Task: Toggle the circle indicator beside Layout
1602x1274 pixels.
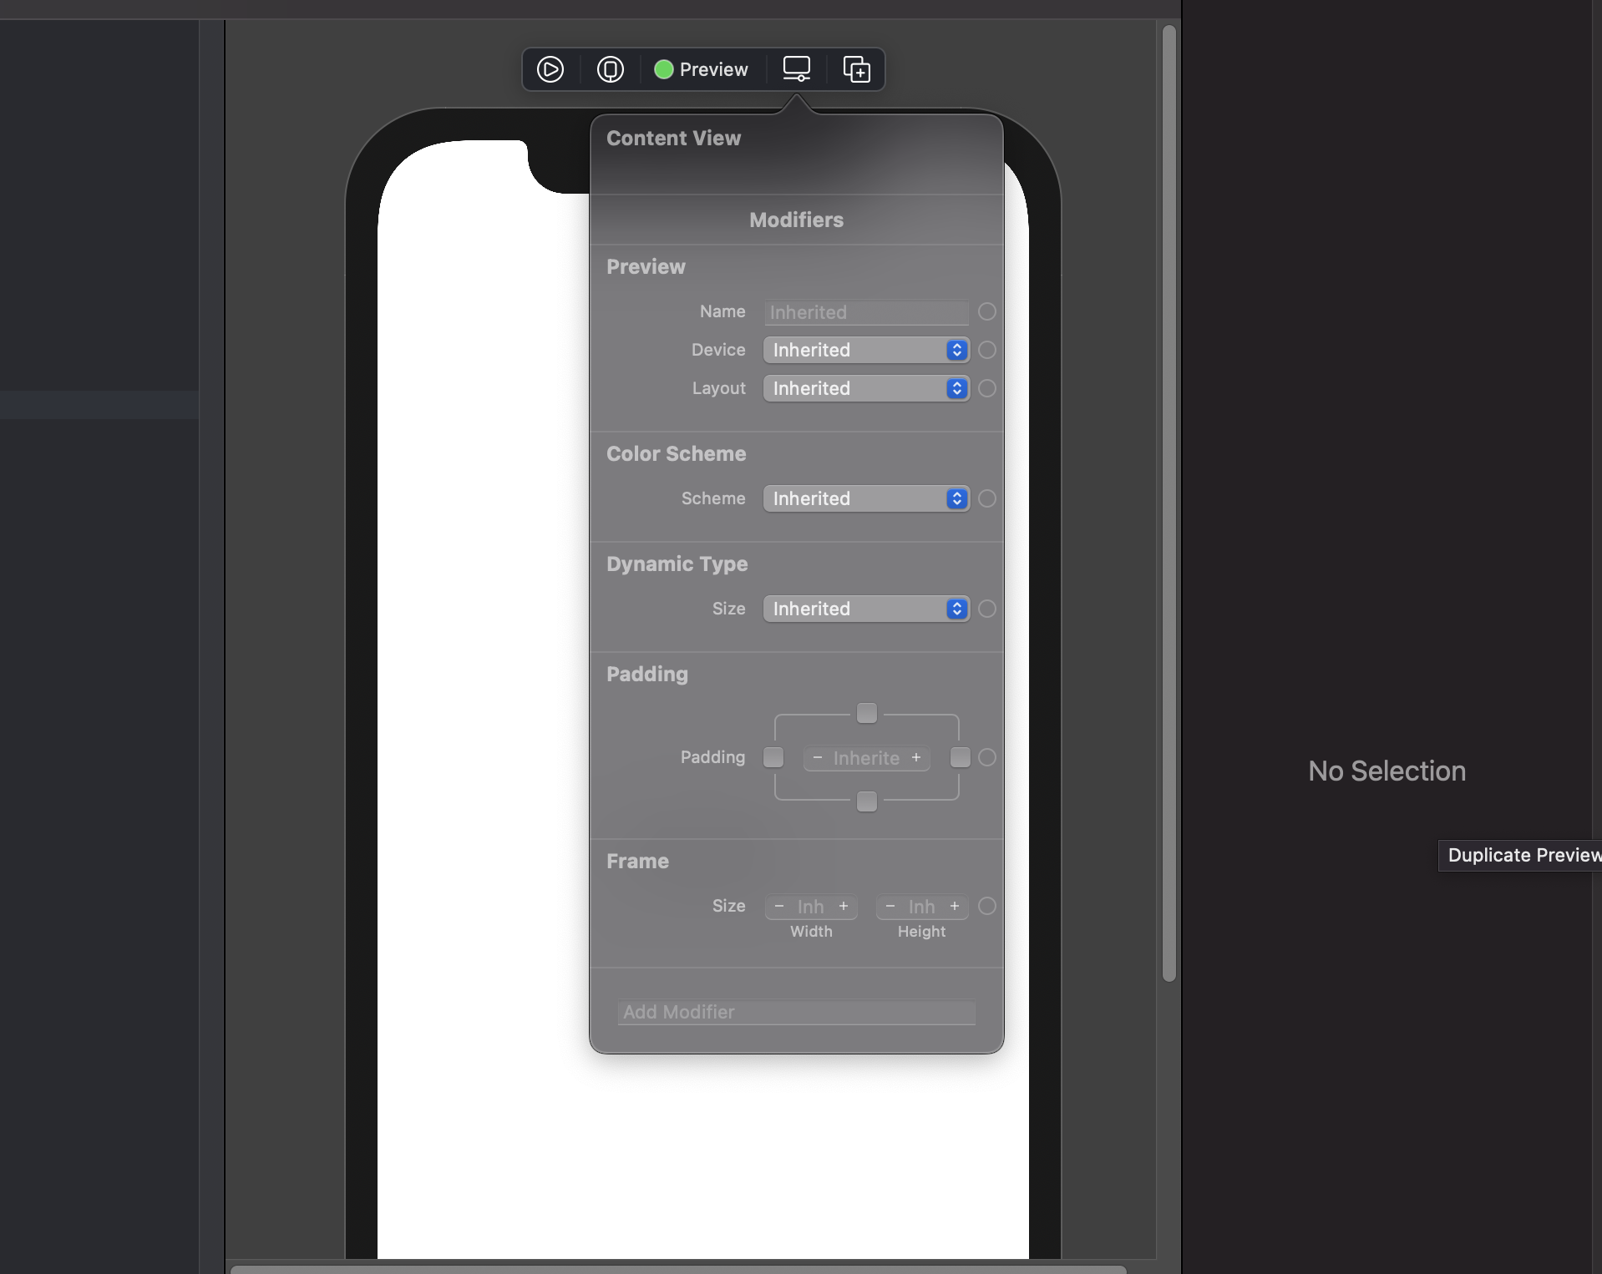Action: 987,388
